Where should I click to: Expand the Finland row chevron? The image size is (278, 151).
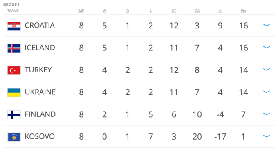(267, 114)
